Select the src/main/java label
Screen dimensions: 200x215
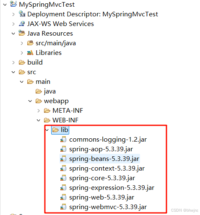point(56,43)
